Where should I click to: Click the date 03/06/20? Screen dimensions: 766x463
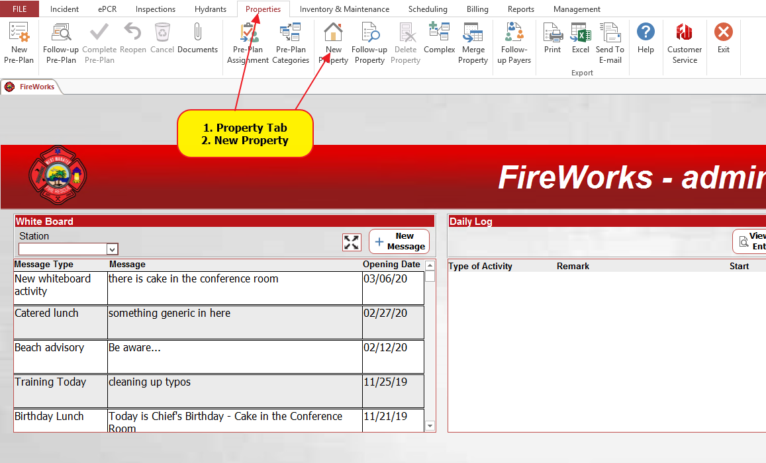tap(385, 278)
